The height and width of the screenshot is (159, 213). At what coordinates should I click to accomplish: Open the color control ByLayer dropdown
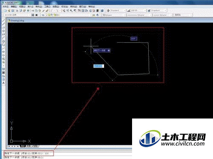[x=114, y=15]
